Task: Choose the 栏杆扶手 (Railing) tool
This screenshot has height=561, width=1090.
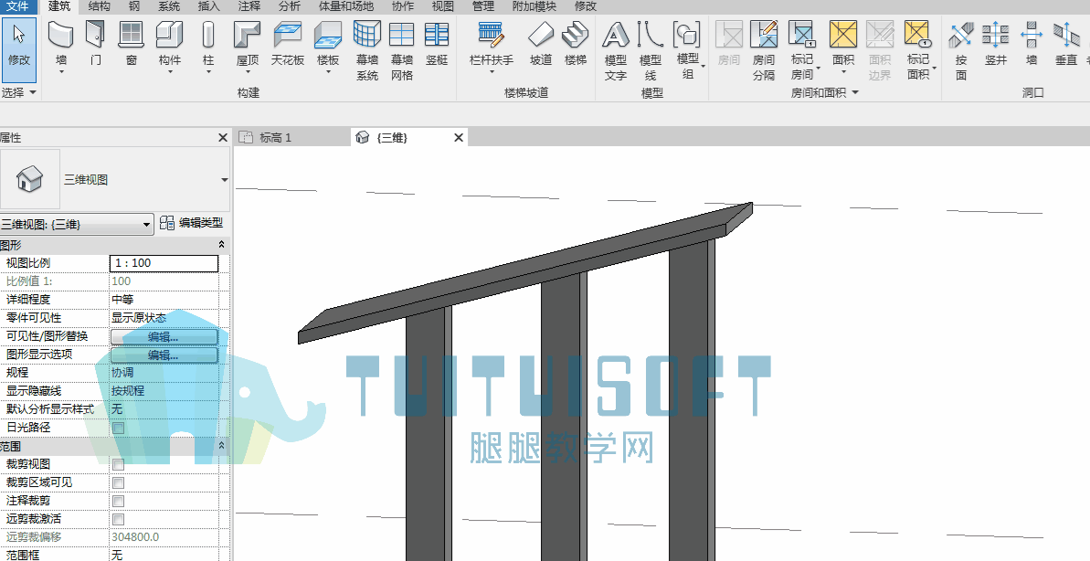Action: pos(492,46)
